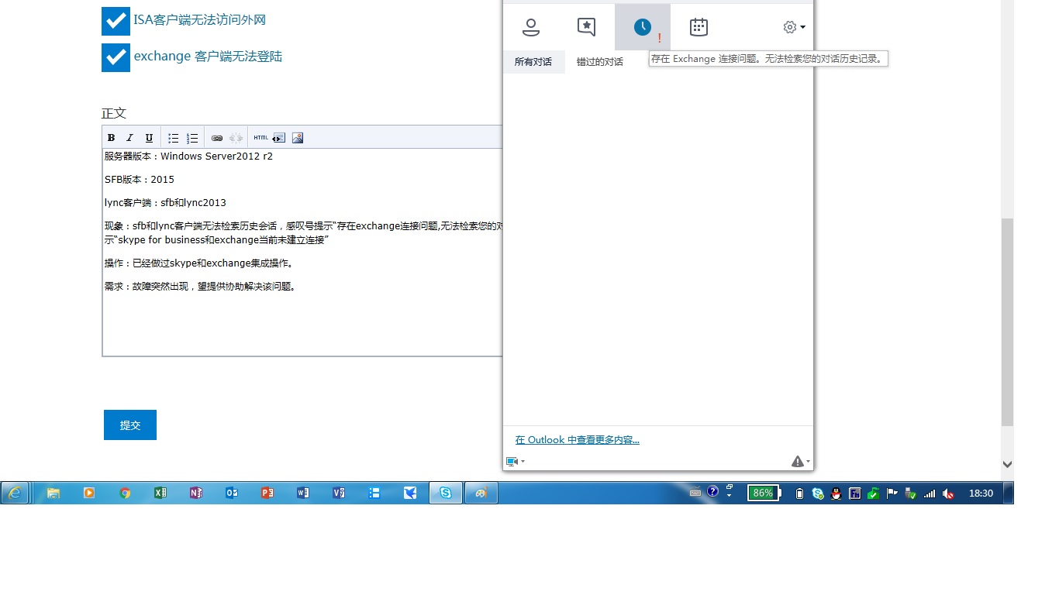Open the 'View more in Outlook' link
The image size is (1059, 595).
click(578, 440)
